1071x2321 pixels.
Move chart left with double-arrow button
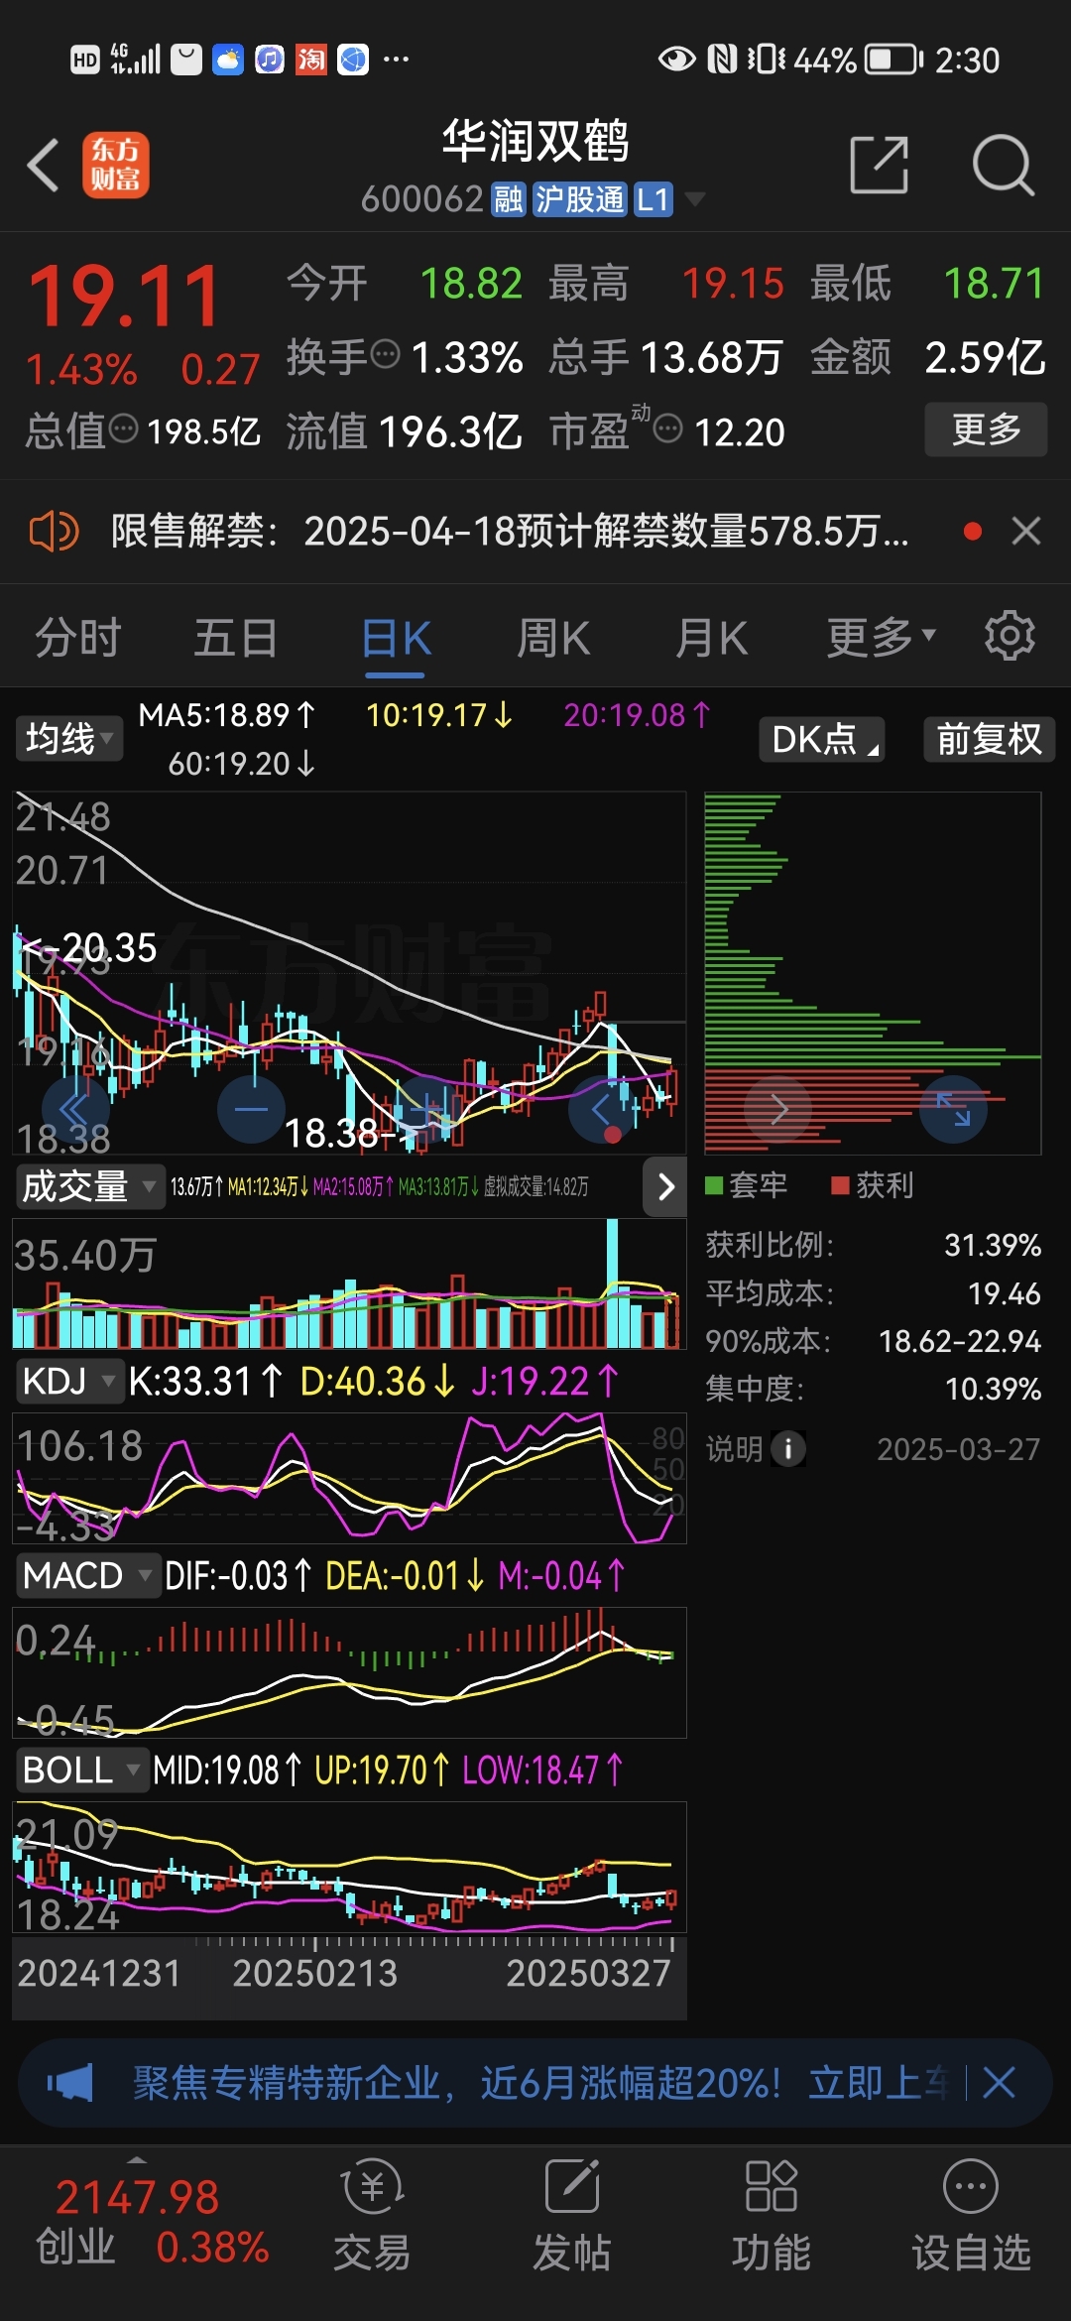[x=75, y=1110]
